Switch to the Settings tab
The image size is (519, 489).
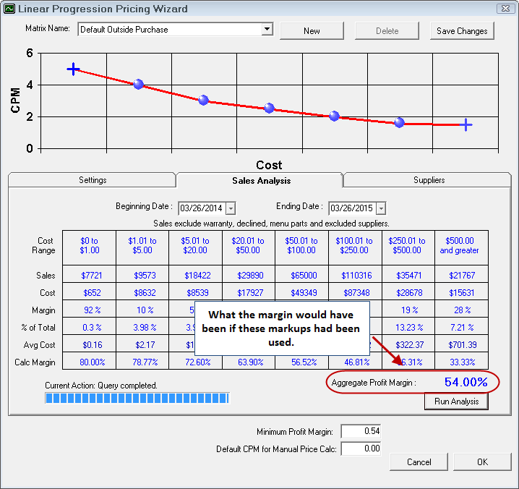[93, 180]
